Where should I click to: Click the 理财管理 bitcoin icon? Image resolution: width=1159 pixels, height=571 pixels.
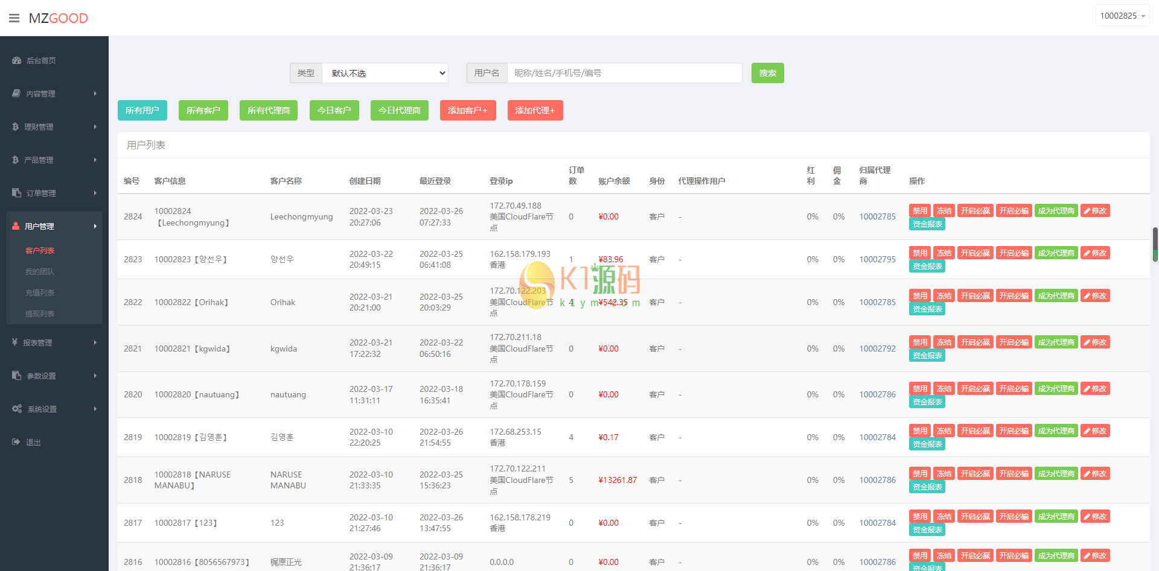(15, 127)
